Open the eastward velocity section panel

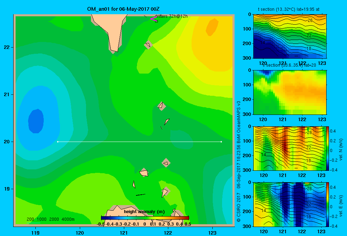290,204
